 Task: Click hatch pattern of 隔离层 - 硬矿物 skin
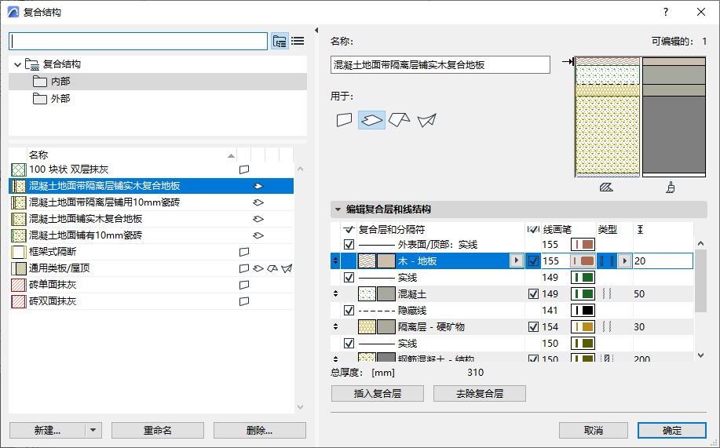367,327
